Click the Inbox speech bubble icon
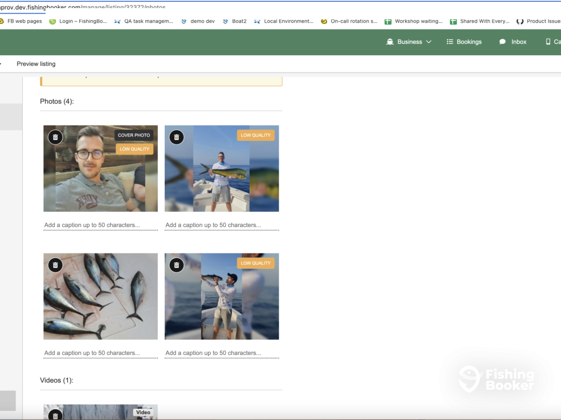The image size is (561, 420). (503, 42)
